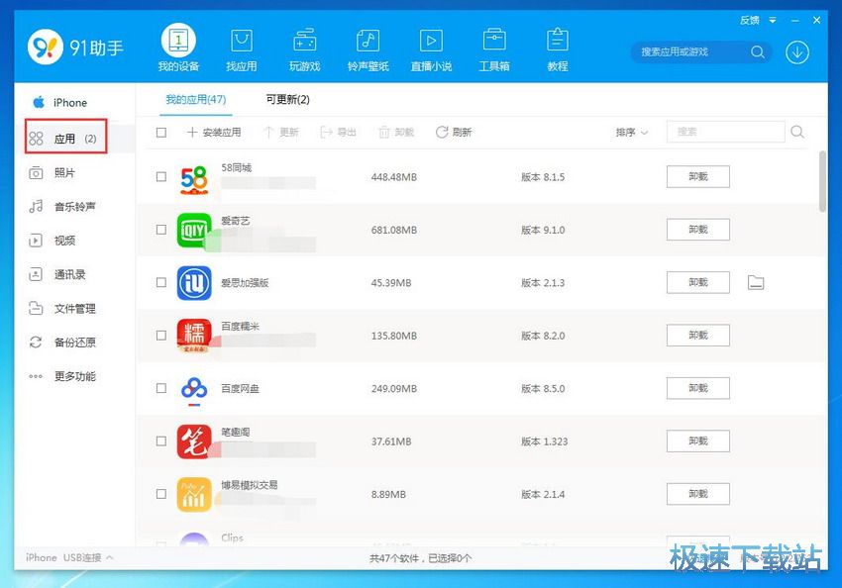Click the 91助手 logo
Screen dimensions: 842x588
75,48
